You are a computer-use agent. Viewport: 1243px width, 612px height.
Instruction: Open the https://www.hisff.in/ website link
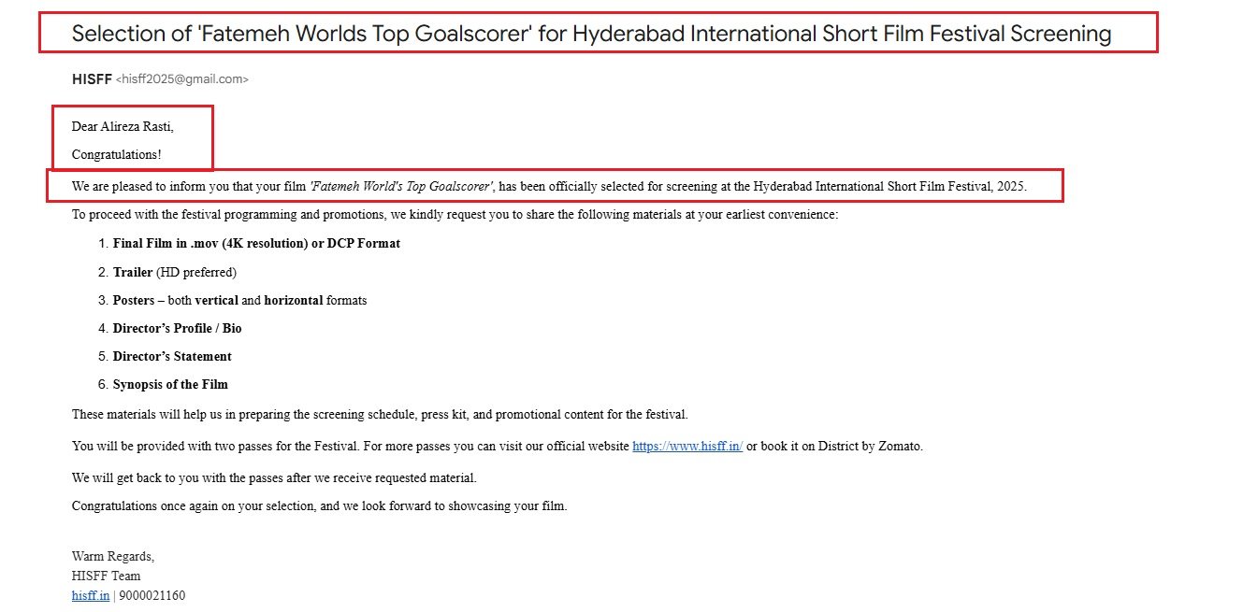687,447
